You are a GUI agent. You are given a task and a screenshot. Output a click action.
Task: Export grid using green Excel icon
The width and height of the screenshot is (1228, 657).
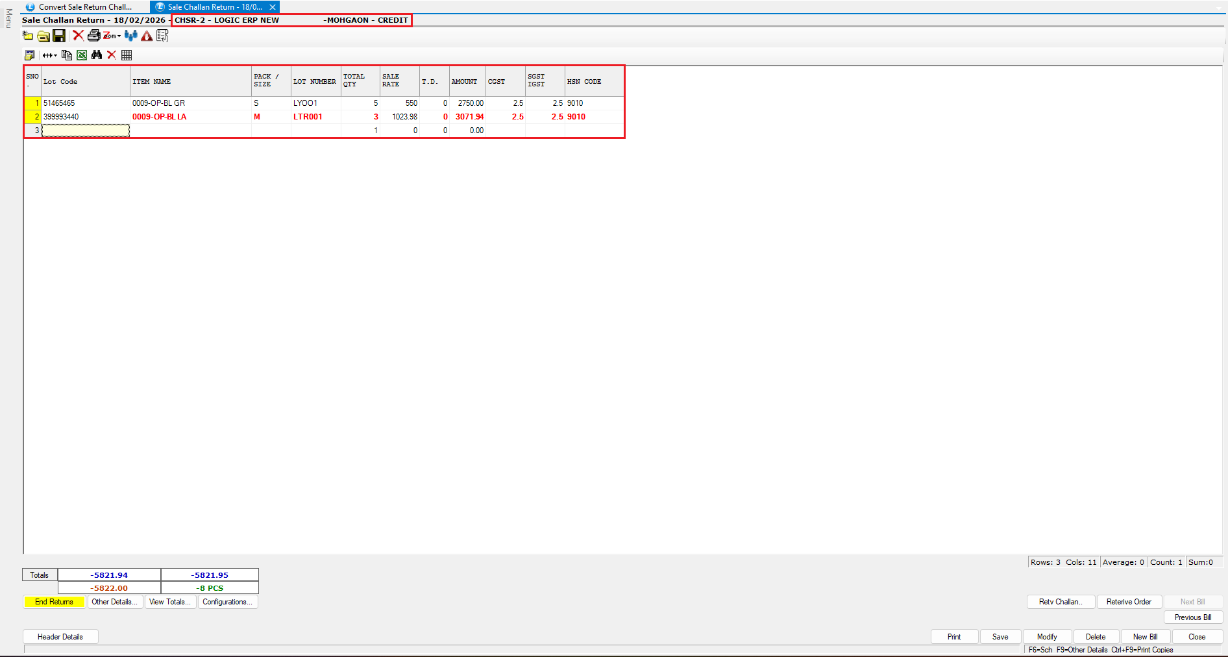pyautogui.click(x=82, y=55)
